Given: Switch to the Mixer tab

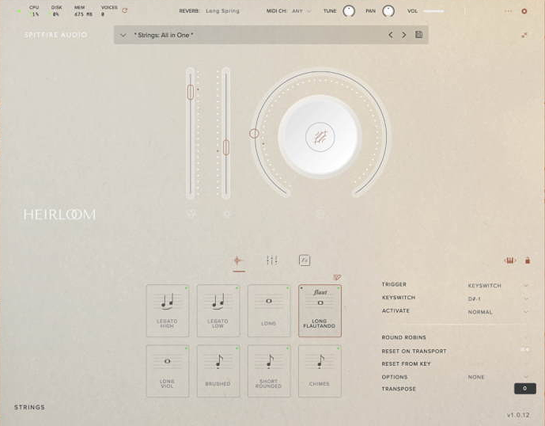Looking at the screenshot, I should pyautogui.click(x=272, y=260).
